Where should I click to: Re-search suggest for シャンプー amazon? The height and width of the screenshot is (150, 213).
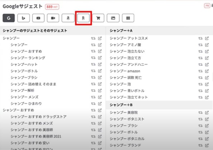(200, 71)
